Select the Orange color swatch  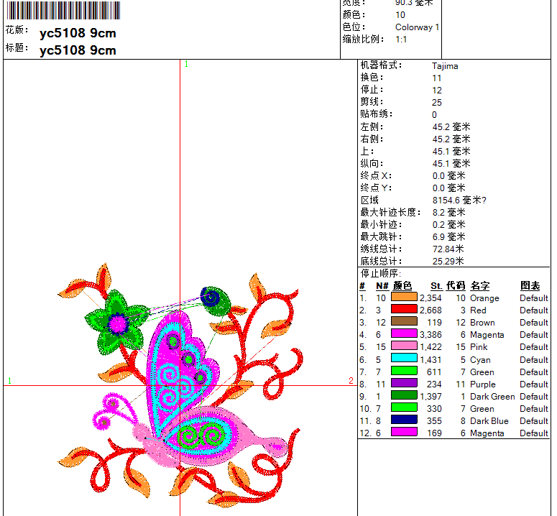pos(404,298)
